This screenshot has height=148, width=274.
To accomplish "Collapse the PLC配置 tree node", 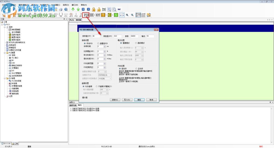I will pos(5,53).
